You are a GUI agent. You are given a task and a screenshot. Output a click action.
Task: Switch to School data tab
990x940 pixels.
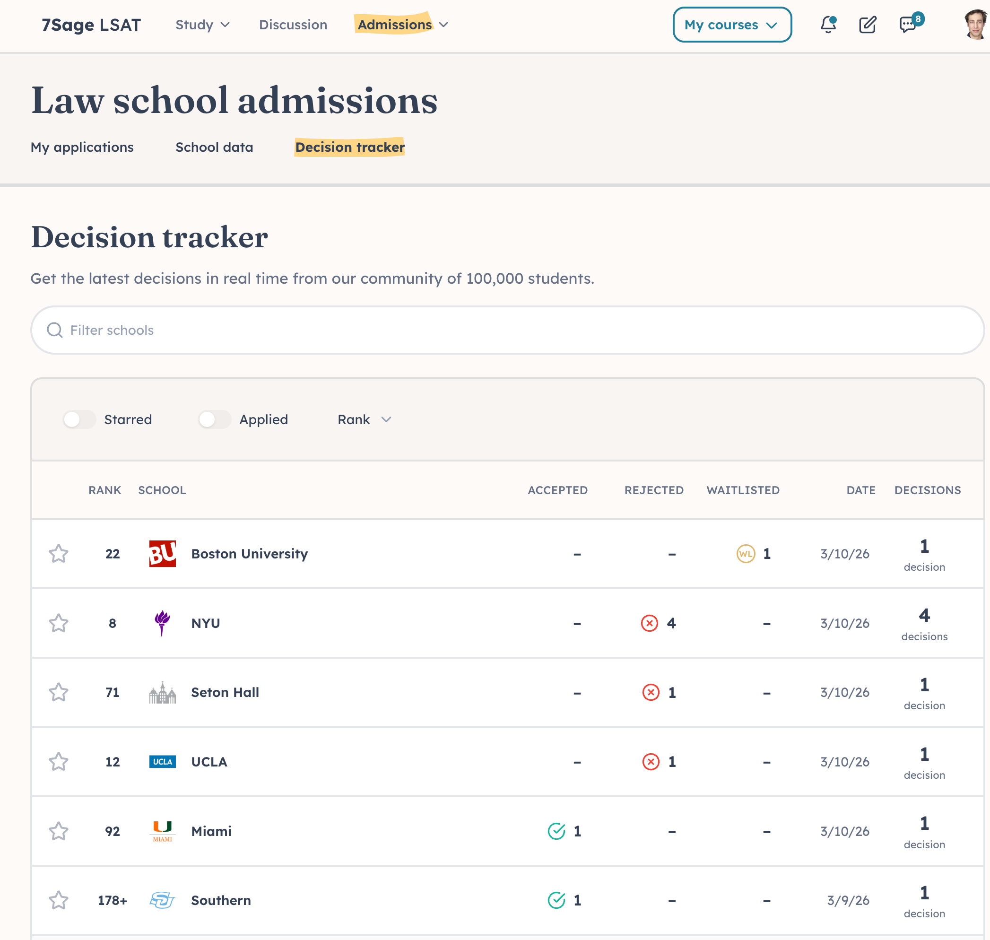214,147
